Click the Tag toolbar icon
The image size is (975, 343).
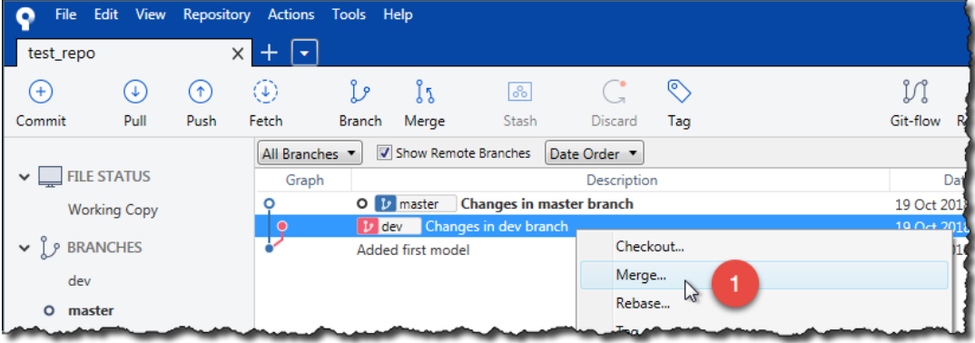coord(679,93)
